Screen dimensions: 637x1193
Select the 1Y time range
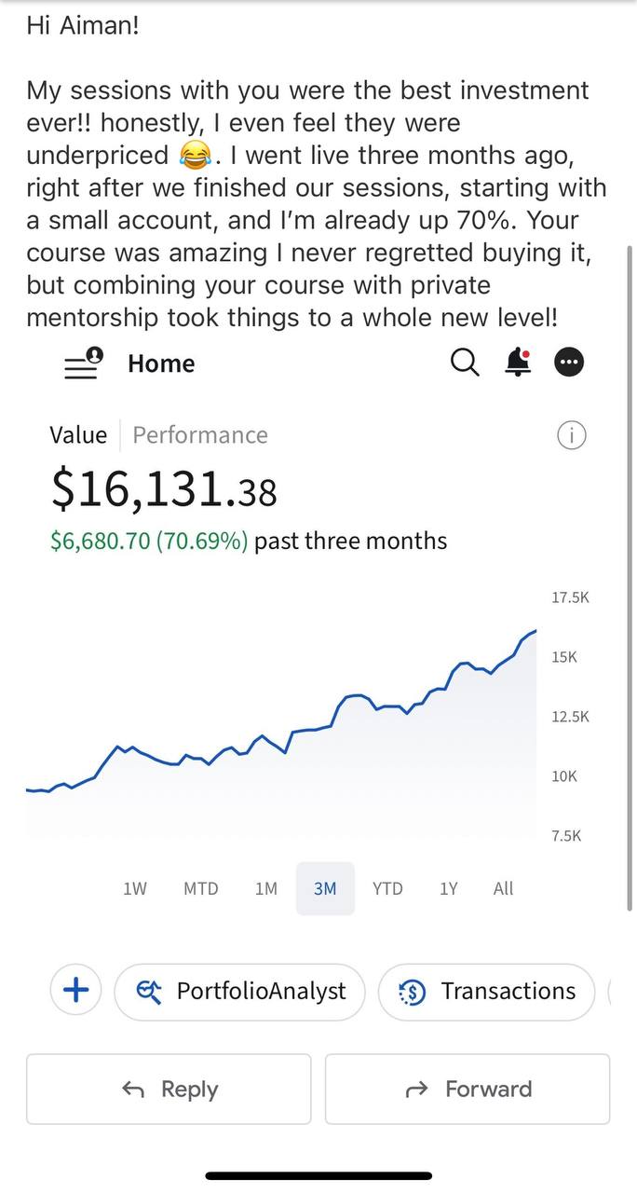point(449,888)
